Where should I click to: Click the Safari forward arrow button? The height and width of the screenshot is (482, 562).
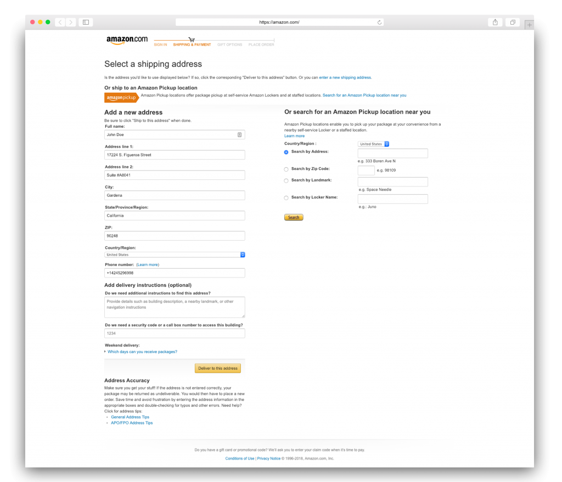tap(71, 22)
